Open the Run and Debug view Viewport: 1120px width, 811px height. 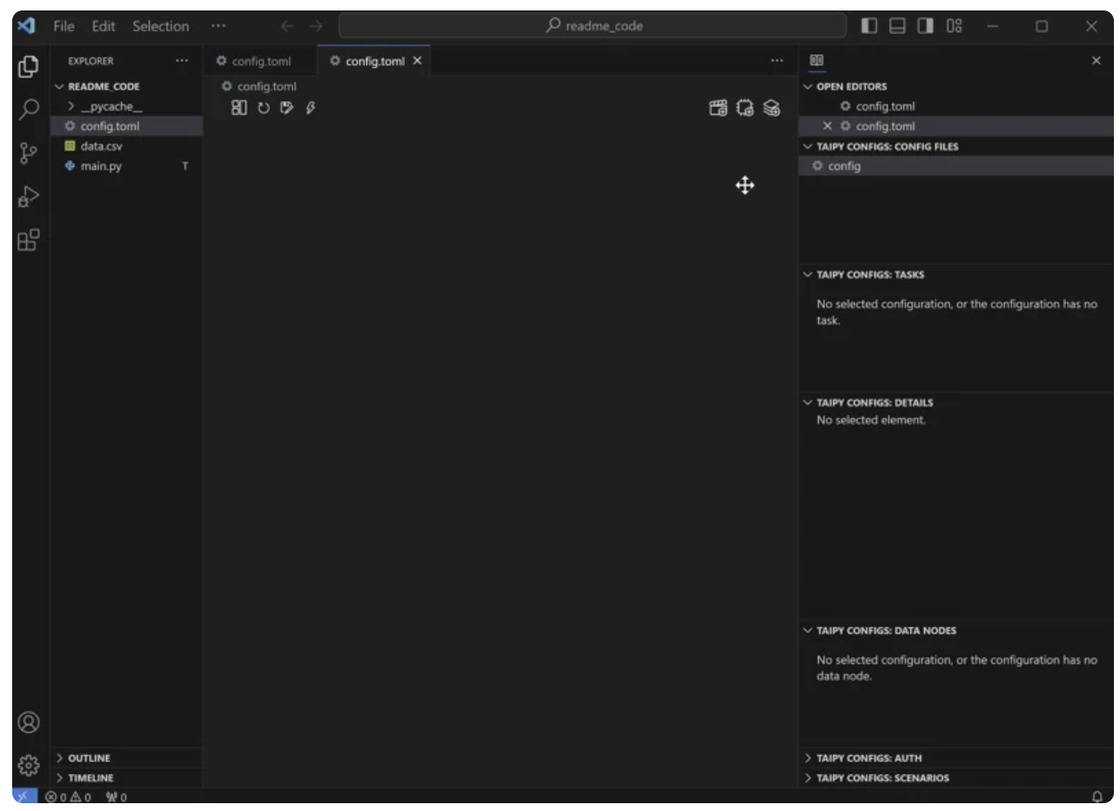(30, 198)
